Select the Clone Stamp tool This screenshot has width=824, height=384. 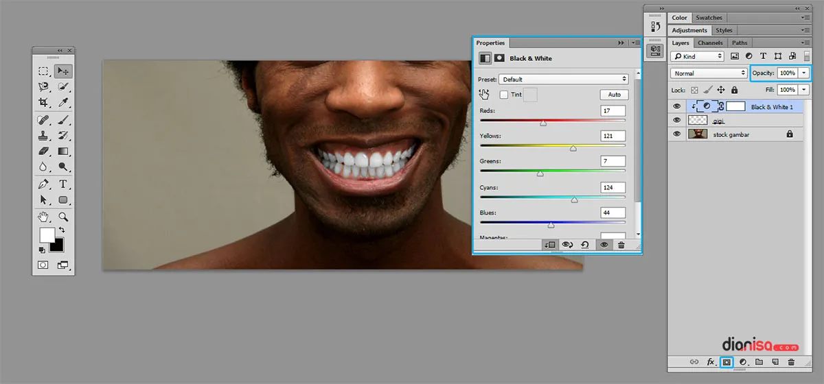pos(43,136)
